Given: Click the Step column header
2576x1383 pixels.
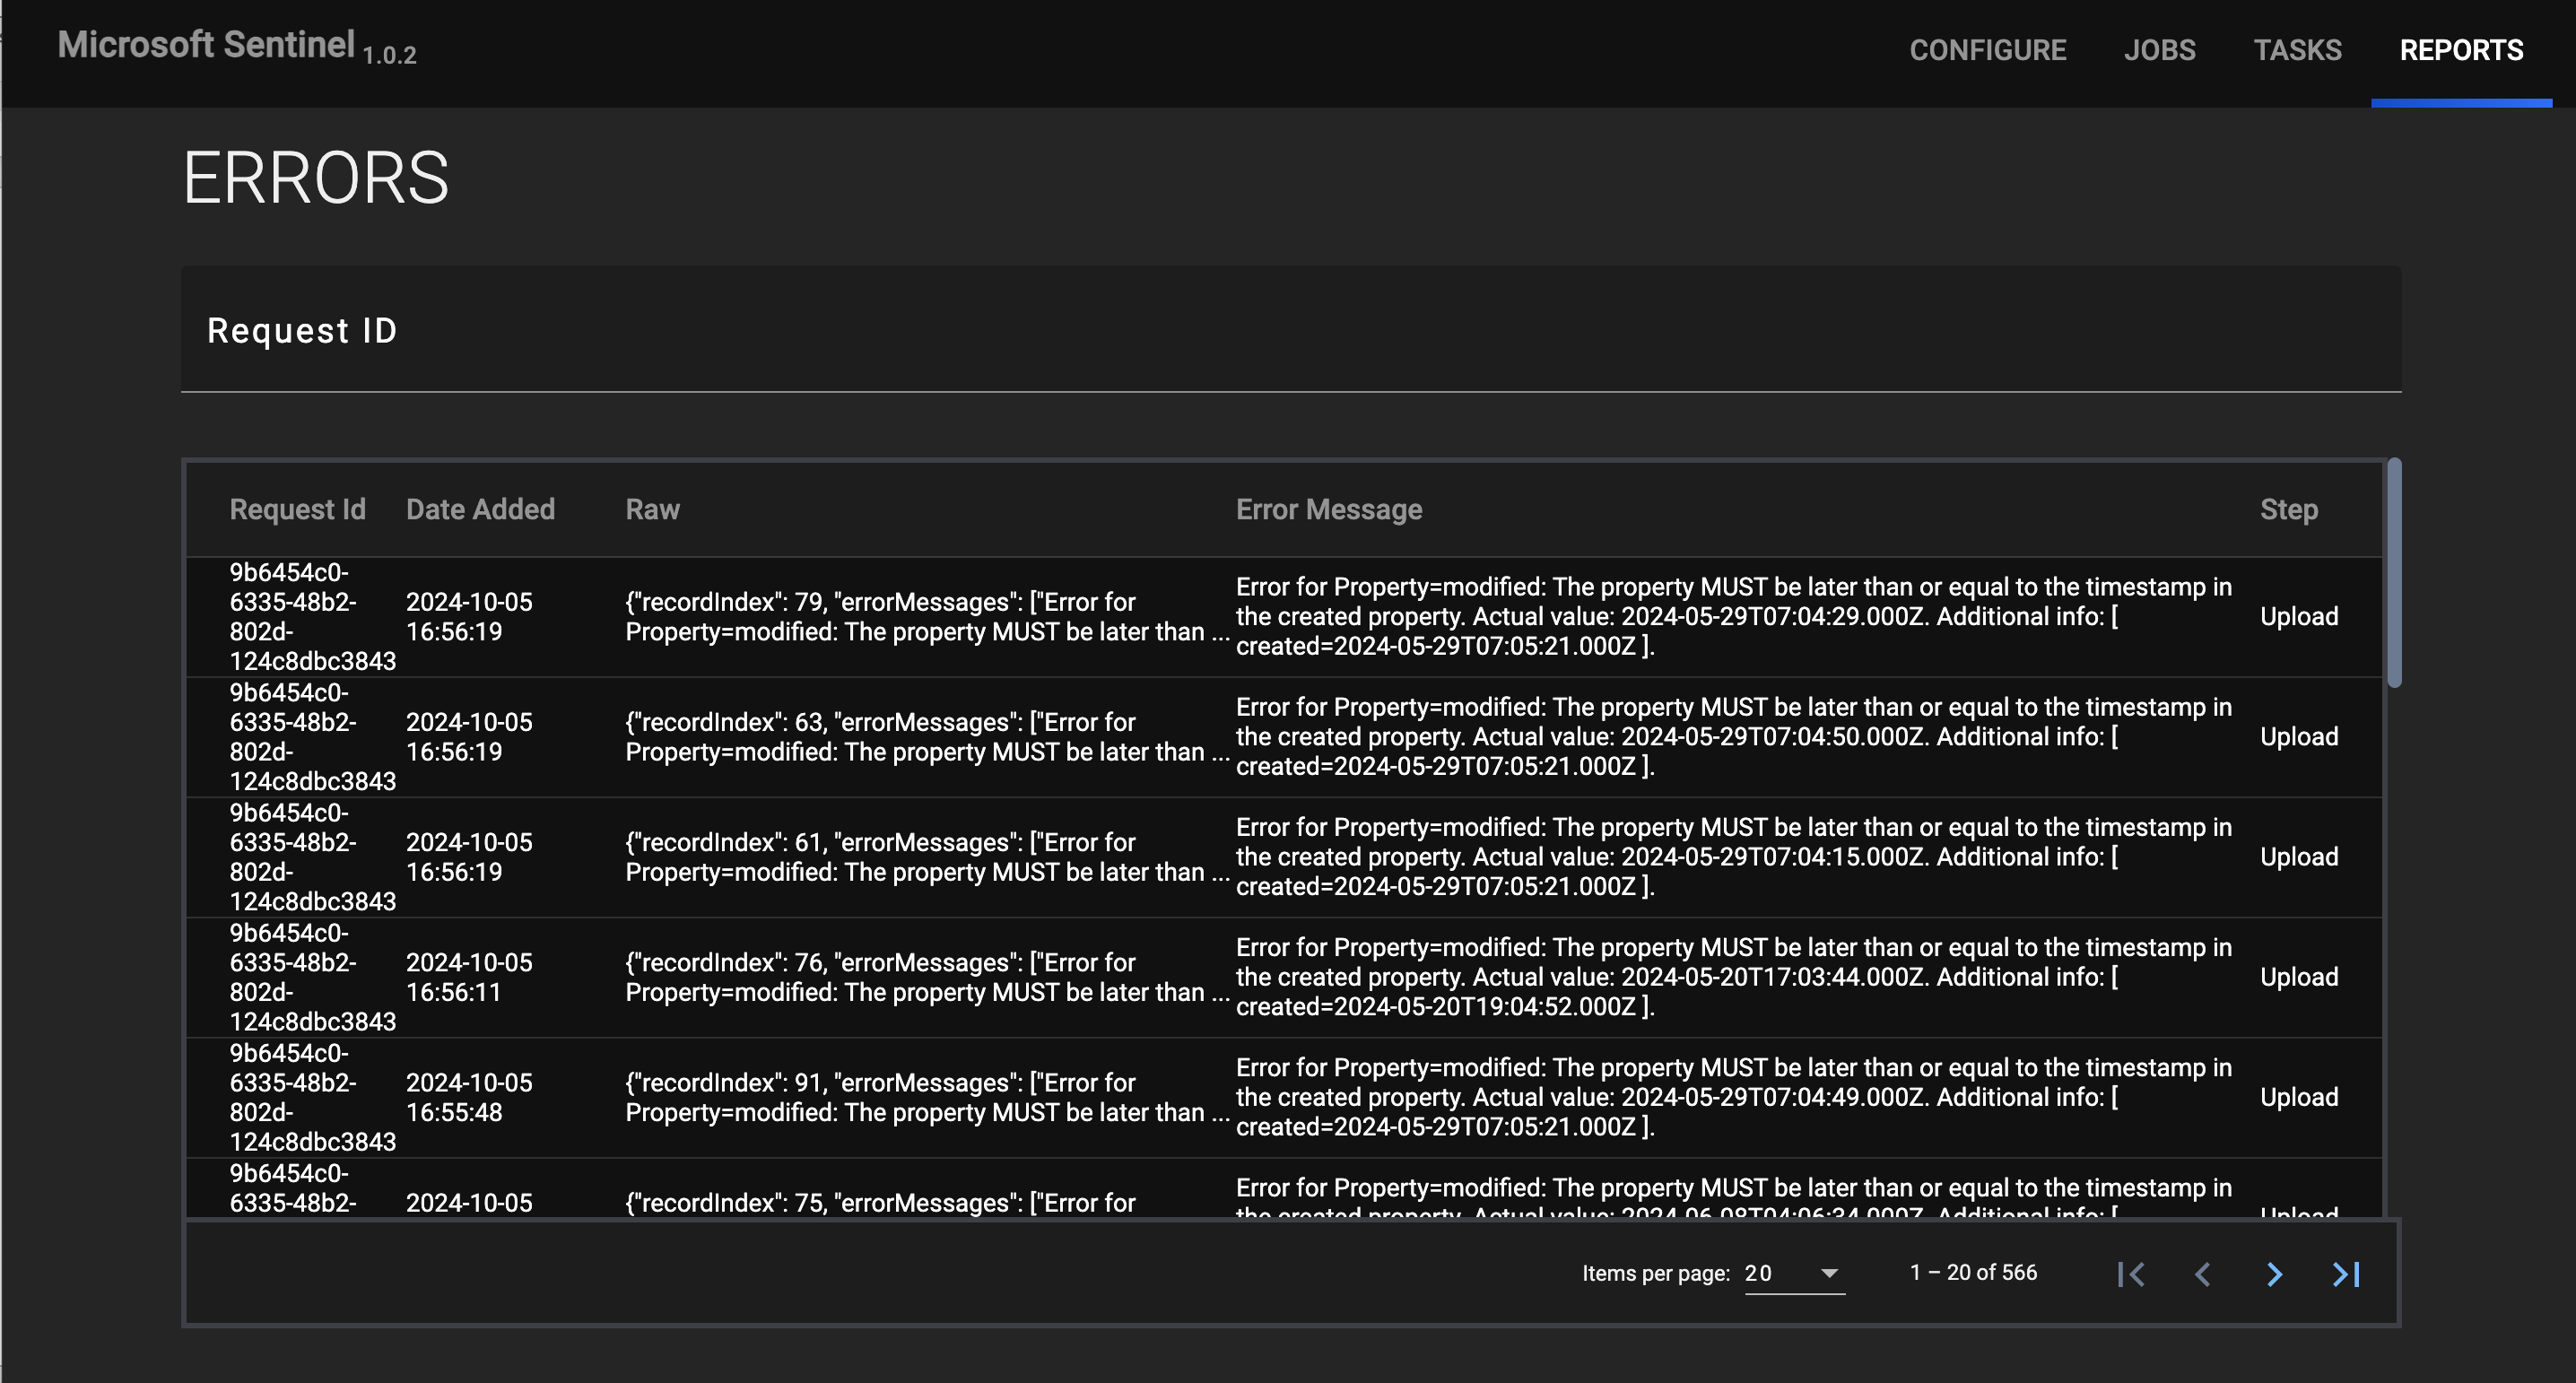Looking at the screenshot, I should click(2288, 509).
